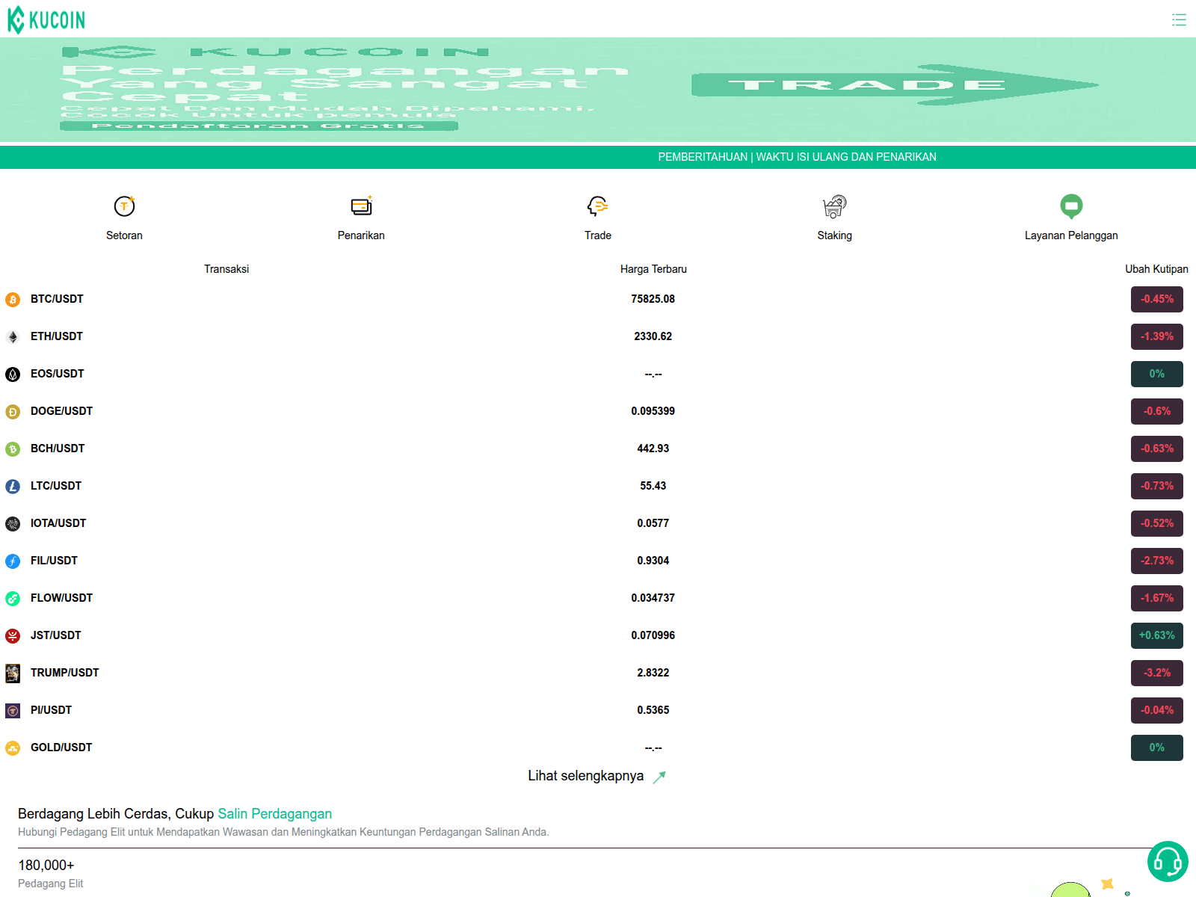The width and height of the screenshot is (1196, 897).
Task: Click the PI coin icon
Action: (x=13, y=711)
